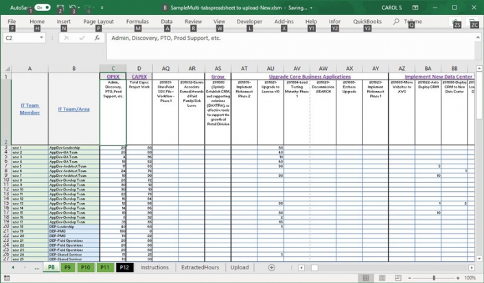Show hidden sheet tabs via the ellipsis
484x283 pixels.
(36, 267)
